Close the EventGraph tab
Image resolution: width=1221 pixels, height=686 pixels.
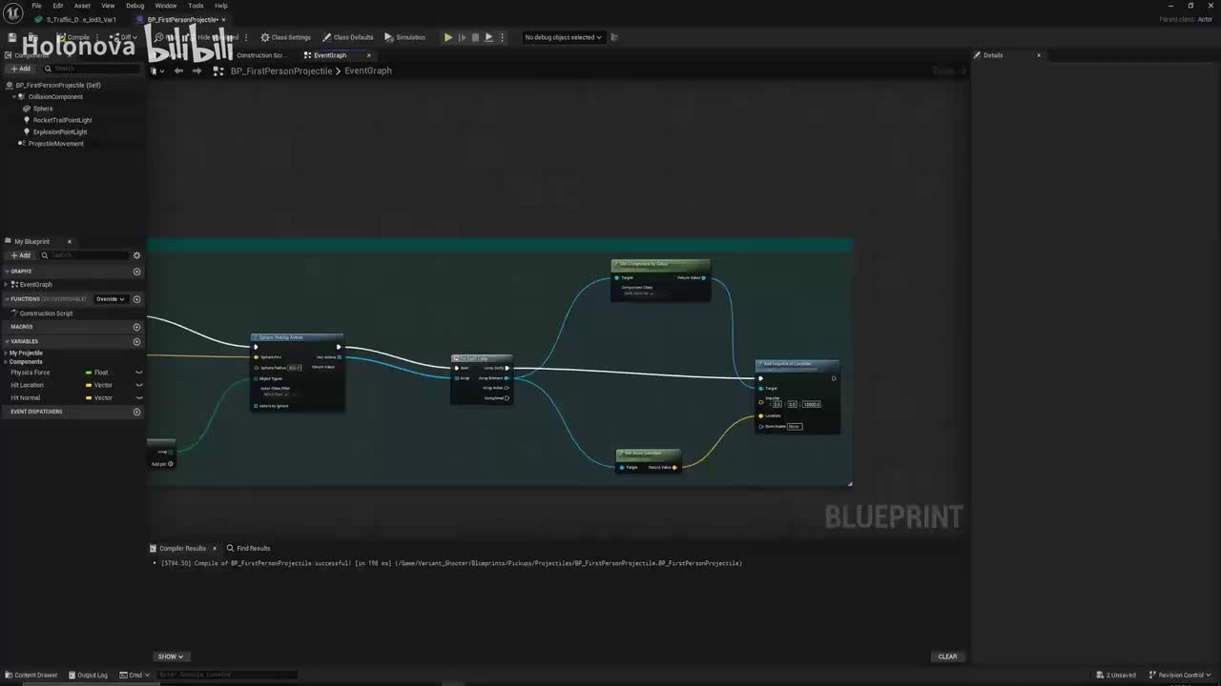point(369,55)
